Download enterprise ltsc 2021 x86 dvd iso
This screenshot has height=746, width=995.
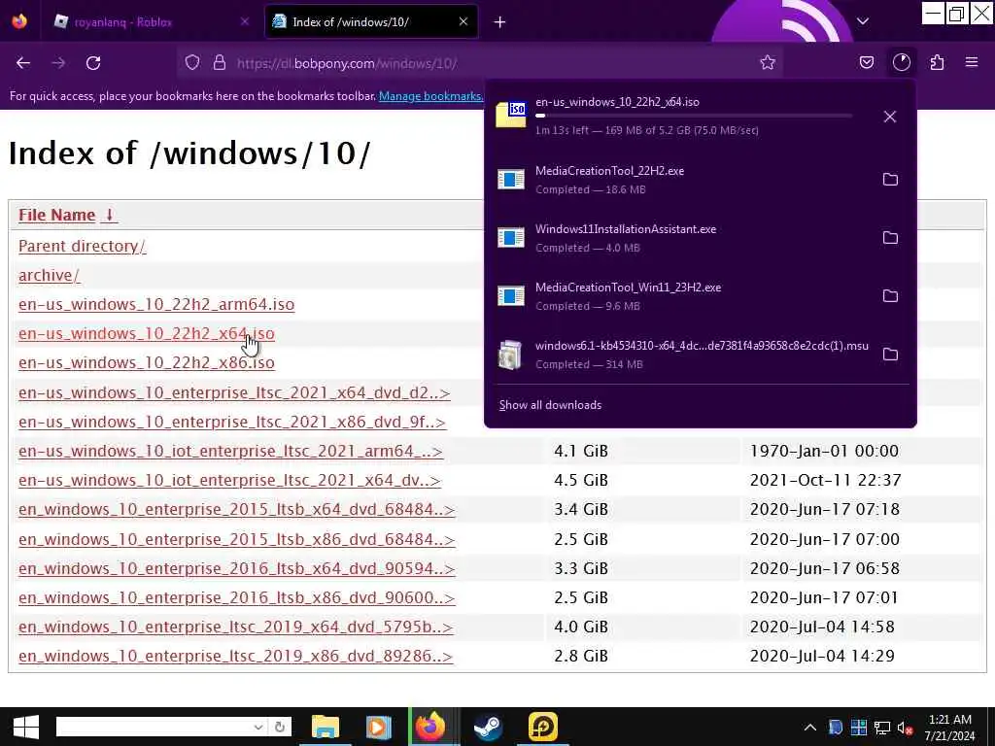[232, 422]
